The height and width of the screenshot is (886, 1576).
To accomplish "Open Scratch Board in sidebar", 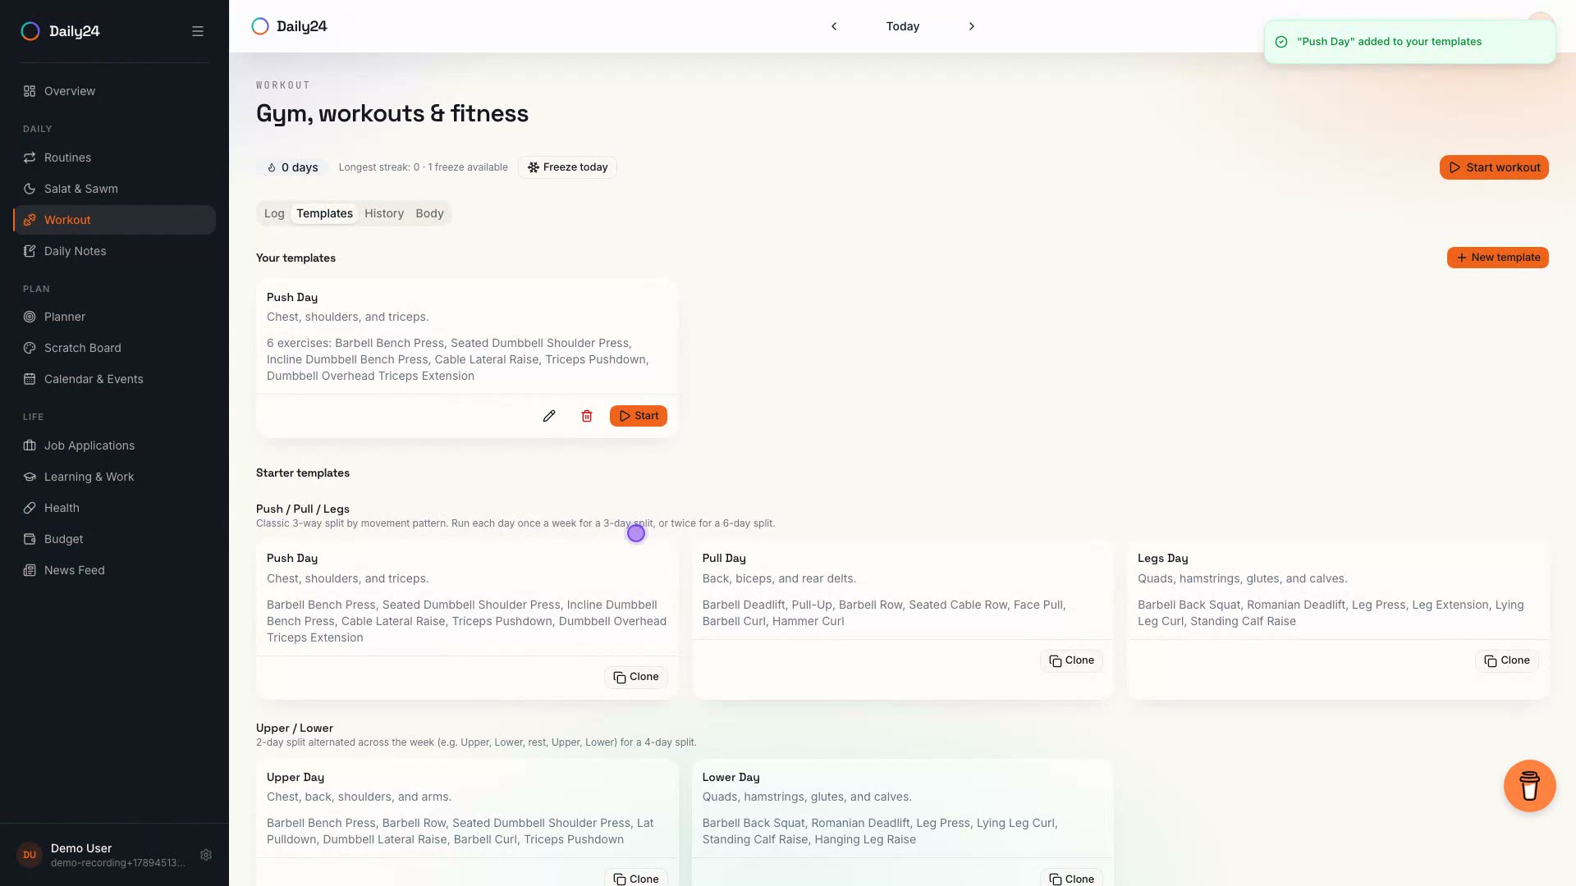I will (x=114, y=348).
